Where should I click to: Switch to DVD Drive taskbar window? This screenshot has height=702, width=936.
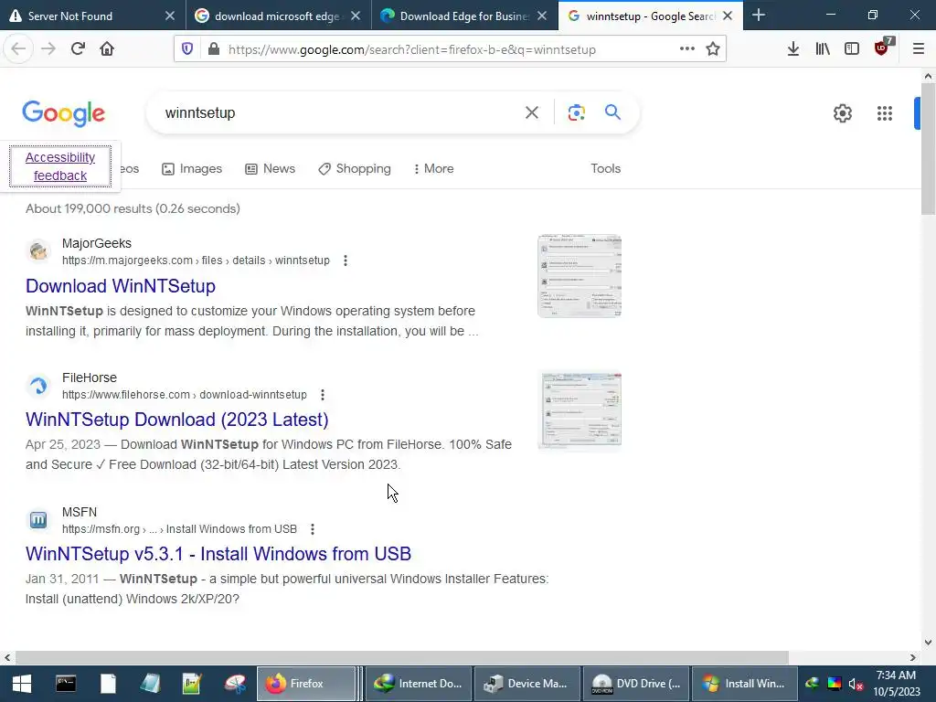pyautogui.click(x=636, y=684)
